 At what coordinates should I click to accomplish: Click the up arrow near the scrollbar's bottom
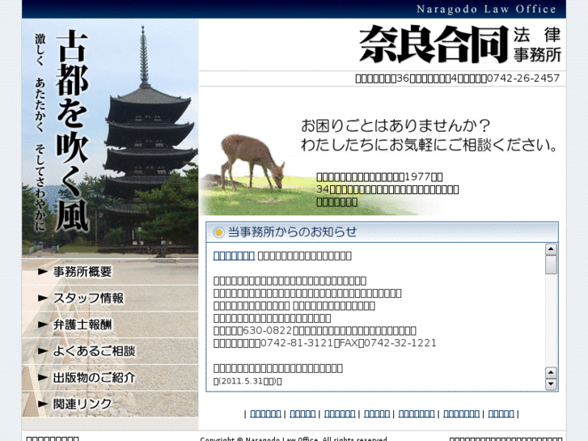551,373
